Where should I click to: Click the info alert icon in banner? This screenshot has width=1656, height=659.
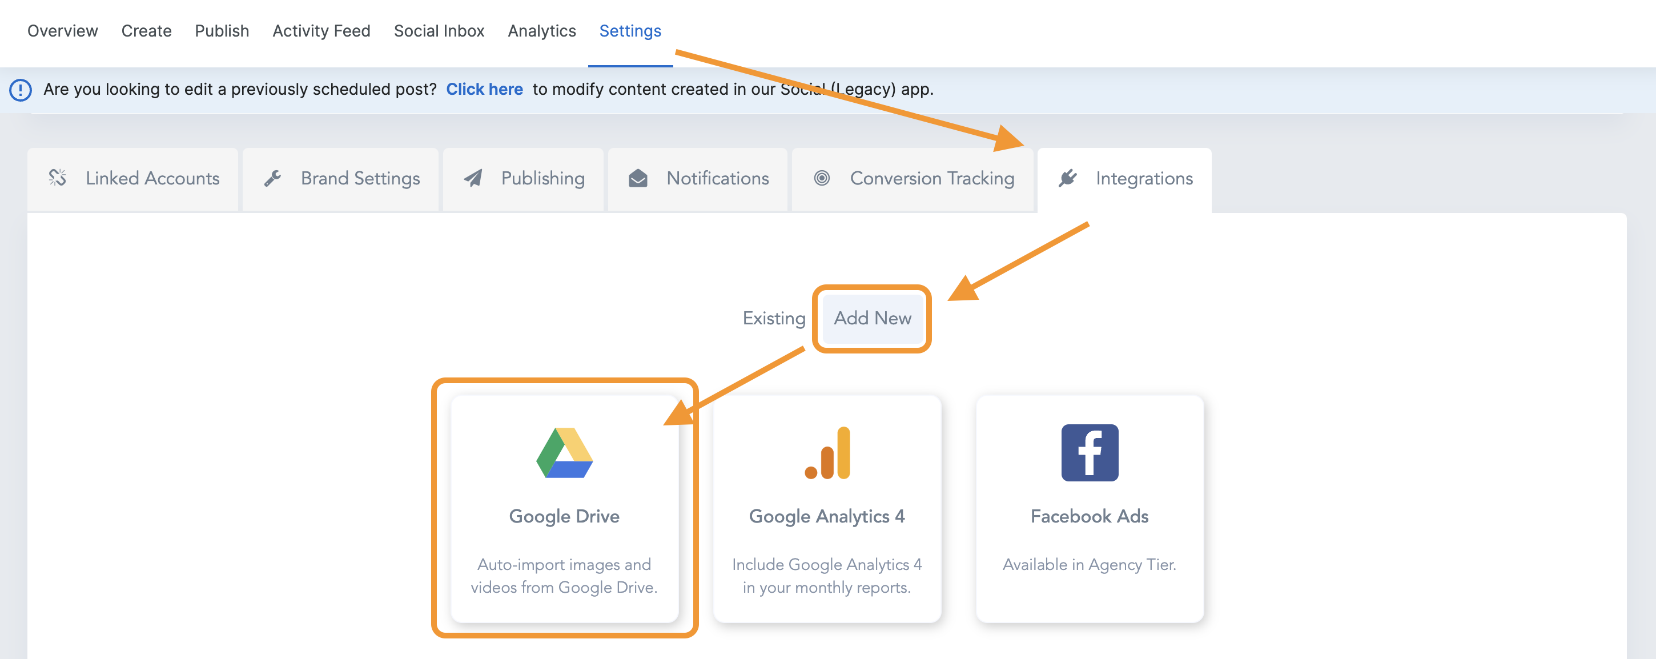coord(21,90)
